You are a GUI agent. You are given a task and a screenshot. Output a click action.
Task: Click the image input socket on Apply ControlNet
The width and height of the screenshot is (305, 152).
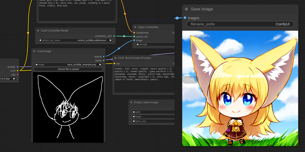tap(134, 40)
